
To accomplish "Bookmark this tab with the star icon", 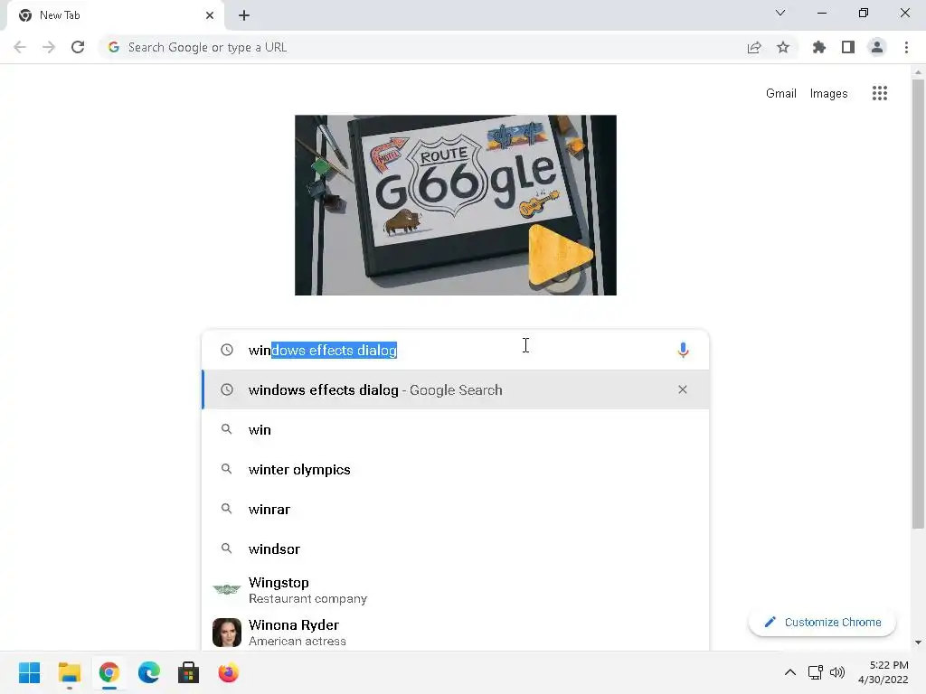I will 783,47.
